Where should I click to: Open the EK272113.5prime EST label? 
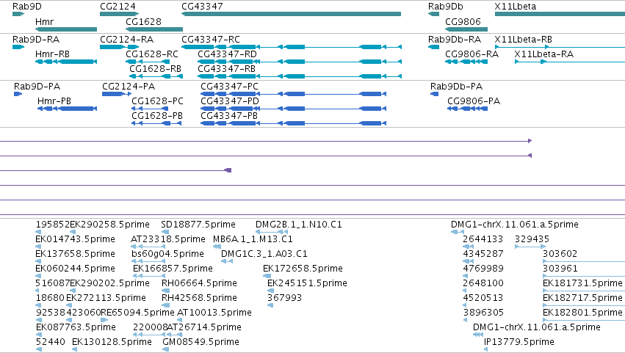coord(106,298)
